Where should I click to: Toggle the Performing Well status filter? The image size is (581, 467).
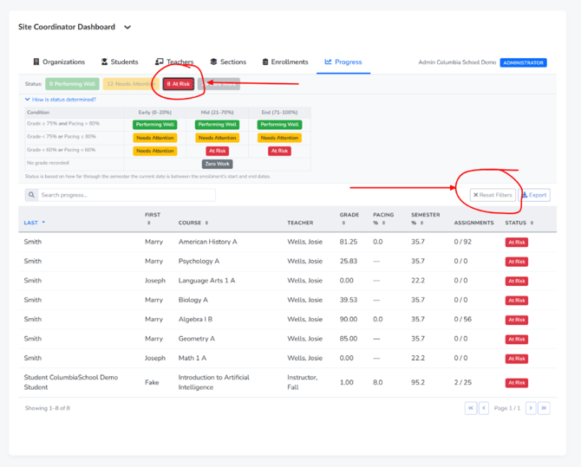[x=72, y=84]
